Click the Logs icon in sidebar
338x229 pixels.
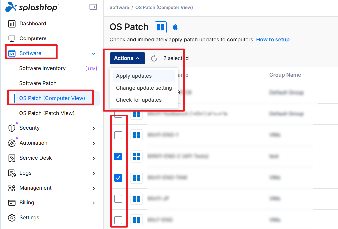[x=12, y=173]
